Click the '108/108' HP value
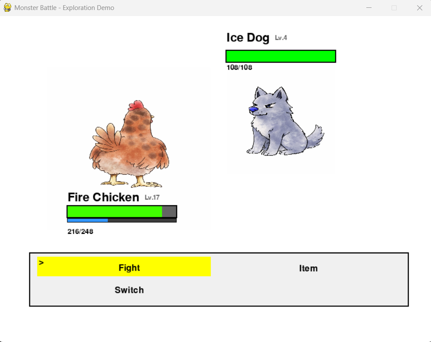This screenshot has height=342, width=431. click(239, 67)
